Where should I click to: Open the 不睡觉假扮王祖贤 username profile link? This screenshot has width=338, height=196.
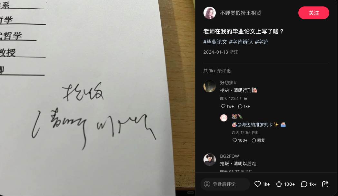click(241, 13)
